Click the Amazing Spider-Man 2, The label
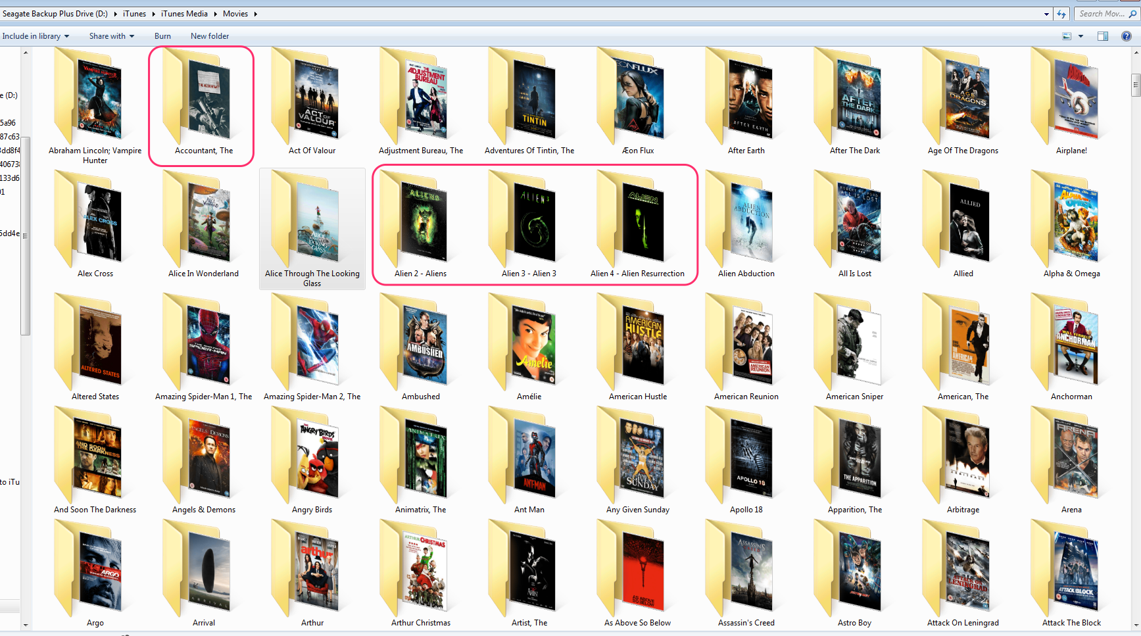The height and width of the screenshot is (636, 1141). (x=312, y=397)
